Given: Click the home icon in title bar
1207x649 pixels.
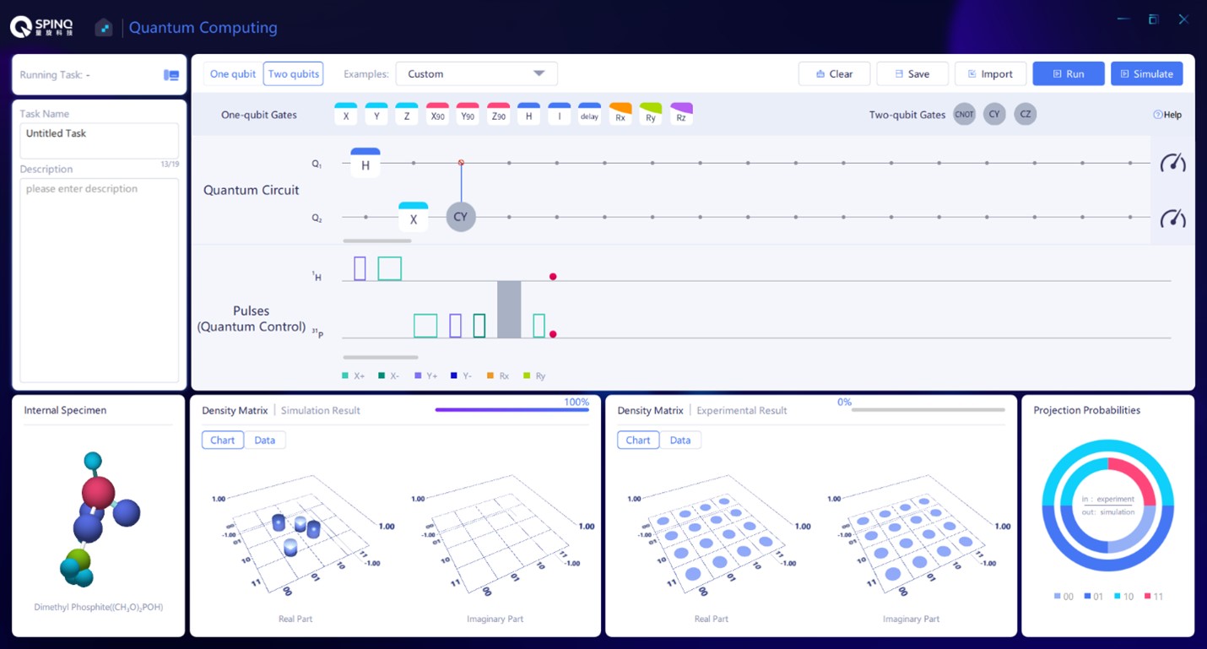Looking at the screenshot, I should pyautogui.click(x=103, y=27).
